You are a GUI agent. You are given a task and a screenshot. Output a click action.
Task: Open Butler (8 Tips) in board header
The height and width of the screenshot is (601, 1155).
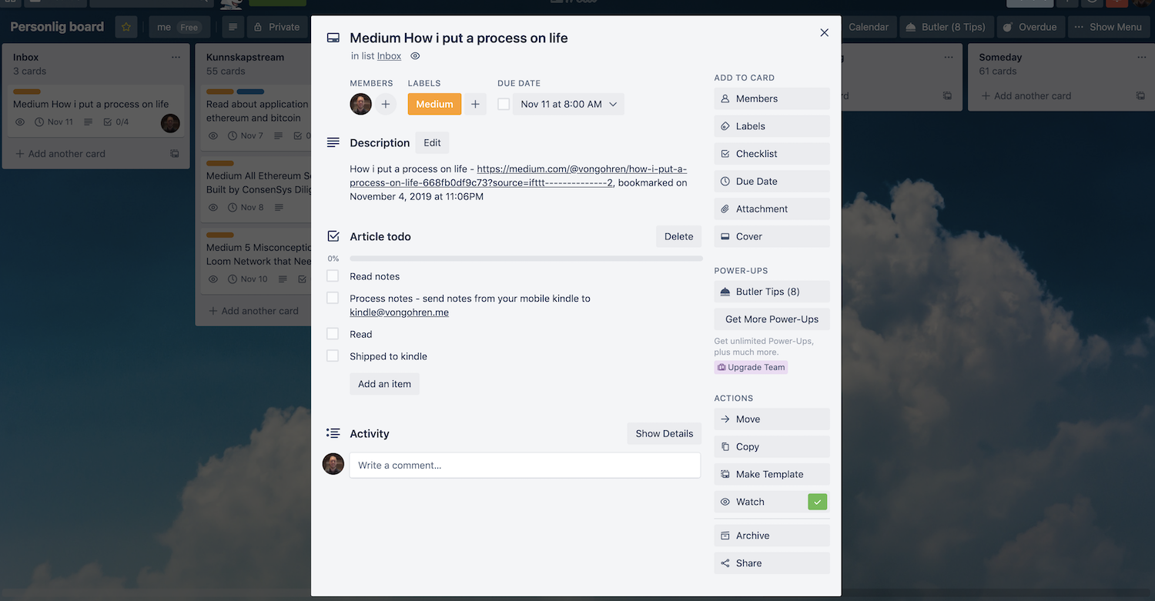(x=946, y=27)
